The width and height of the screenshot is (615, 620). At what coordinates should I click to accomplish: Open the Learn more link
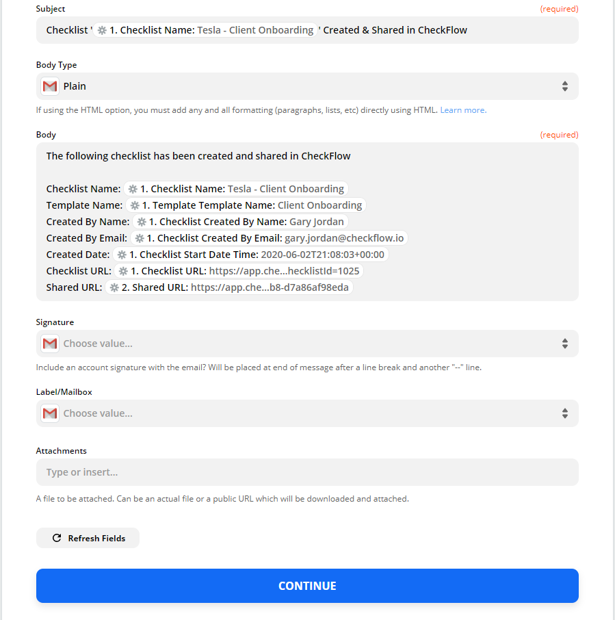point(463,110)
